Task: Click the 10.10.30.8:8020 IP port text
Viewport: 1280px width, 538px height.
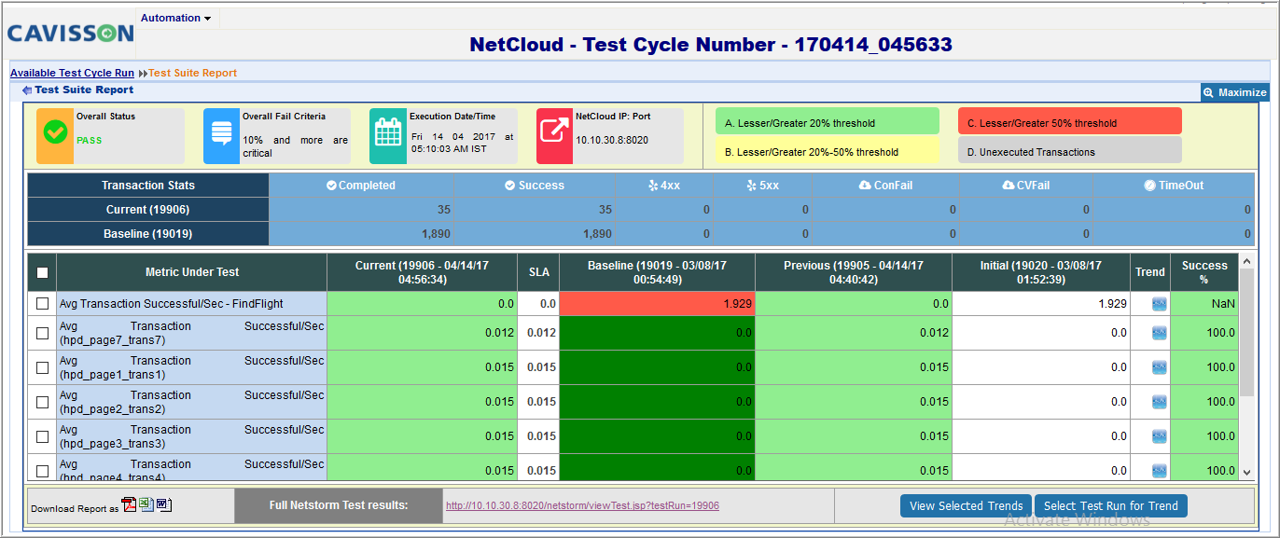Action: point(612,141)
